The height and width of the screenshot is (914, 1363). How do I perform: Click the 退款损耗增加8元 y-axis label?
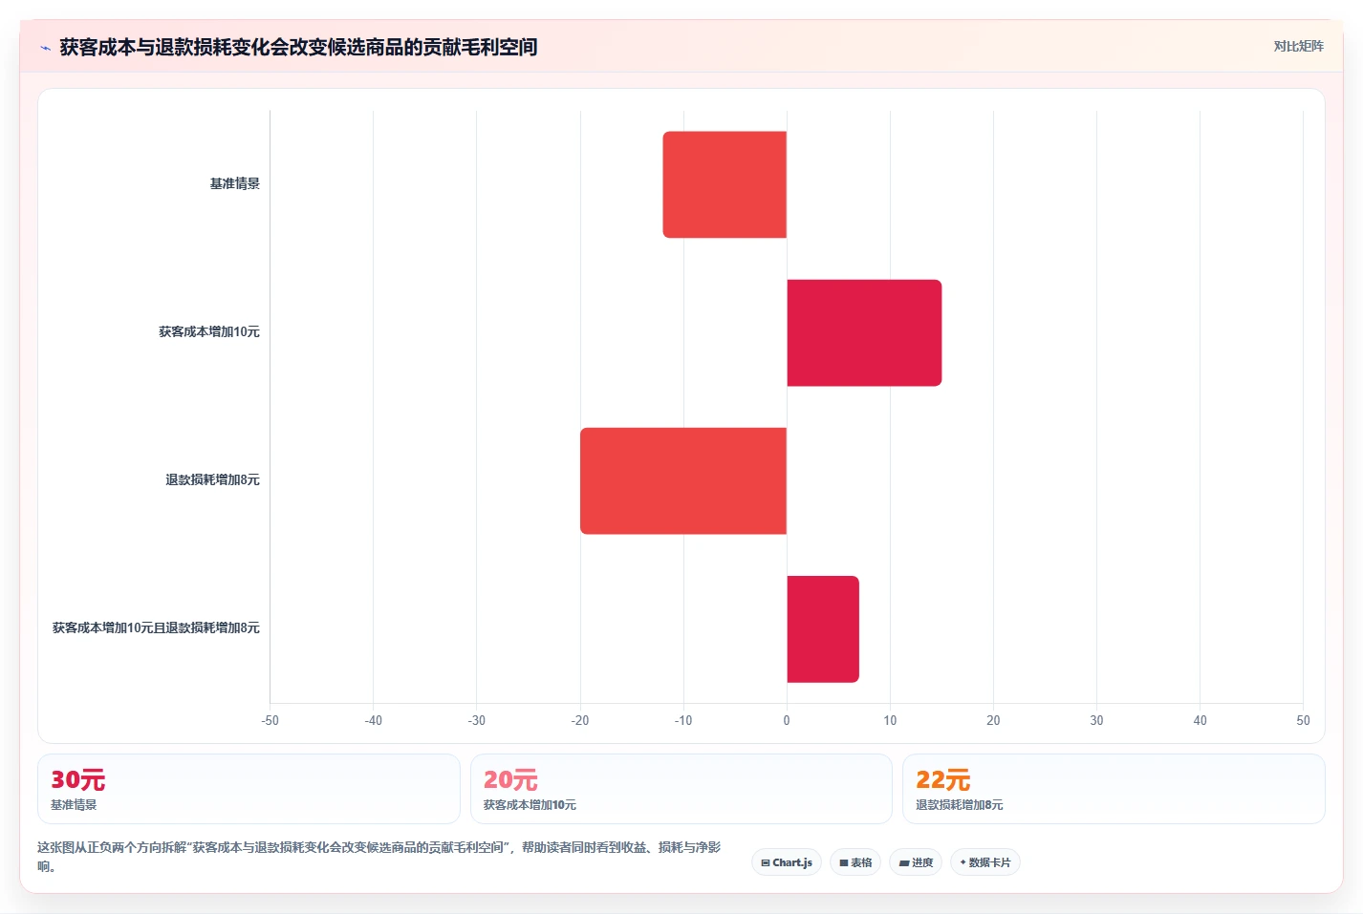[x=212, y=479]
